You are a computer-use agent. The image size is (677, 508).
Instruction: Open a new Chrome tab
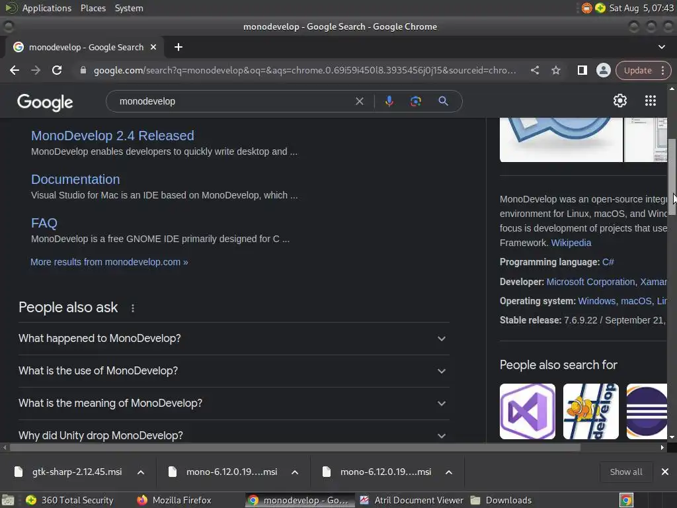pyautogui.click(x=179, y=47)
